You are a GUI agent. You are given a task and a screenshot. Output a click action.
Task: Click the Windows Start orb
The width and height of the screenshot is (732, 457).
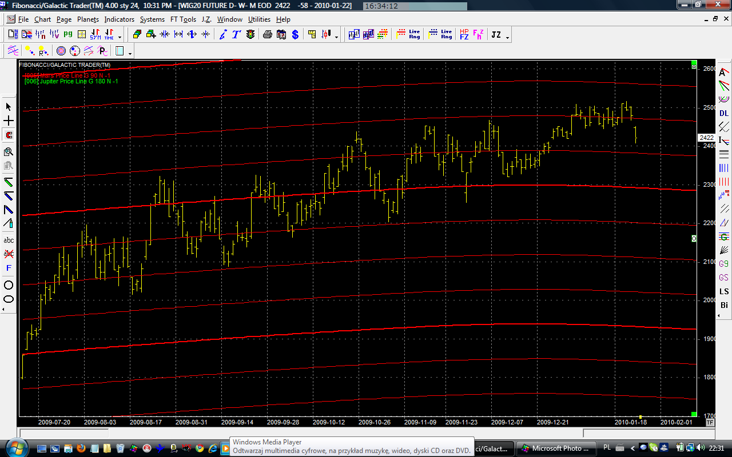pyautogui.click(x=12, y=447)
